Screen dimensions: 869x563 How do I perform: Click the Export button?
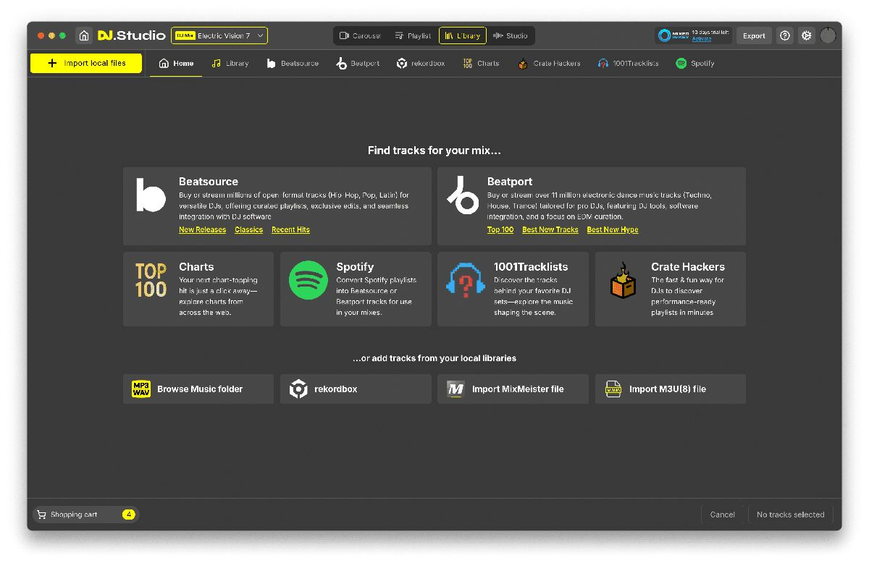click(x=754, y=35)
